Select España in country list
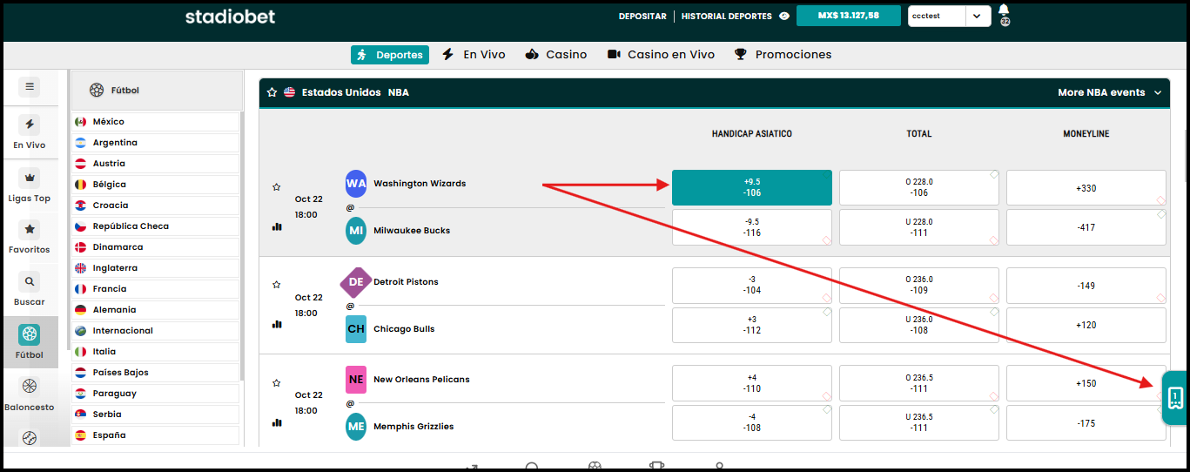Screen dimensions: 1190x472 click(155, 435)
